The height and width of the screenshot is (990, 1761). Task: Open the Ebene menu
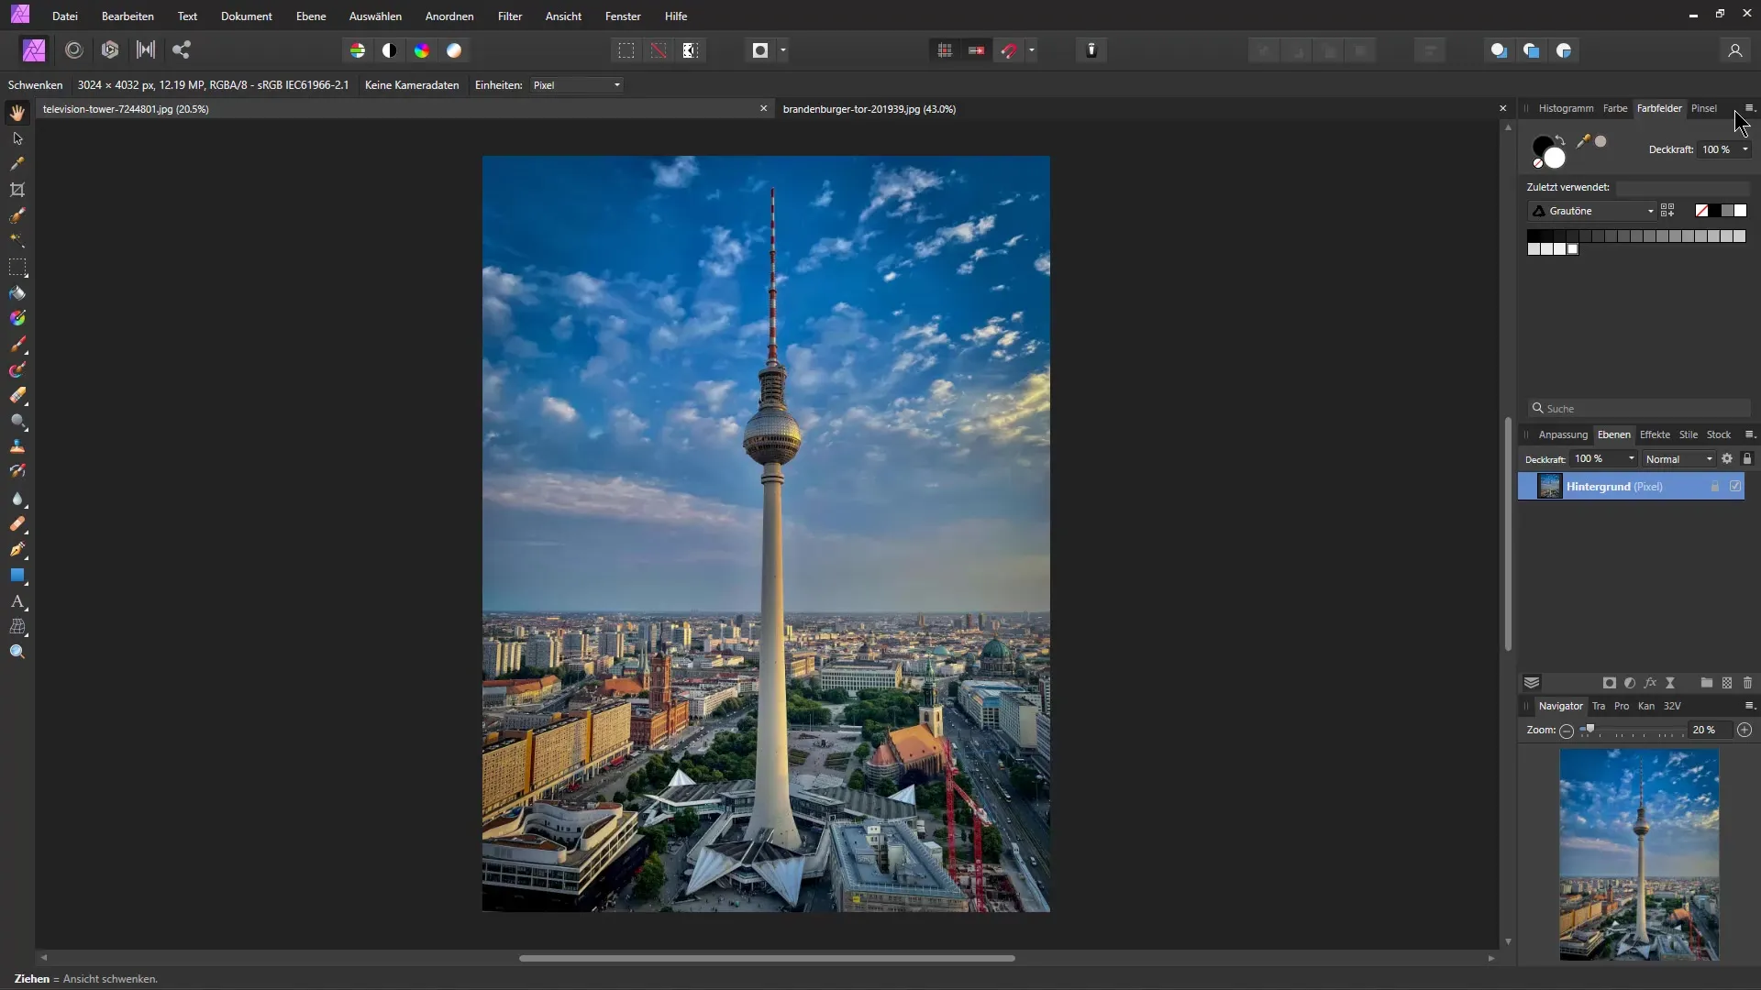pos(311,16)
